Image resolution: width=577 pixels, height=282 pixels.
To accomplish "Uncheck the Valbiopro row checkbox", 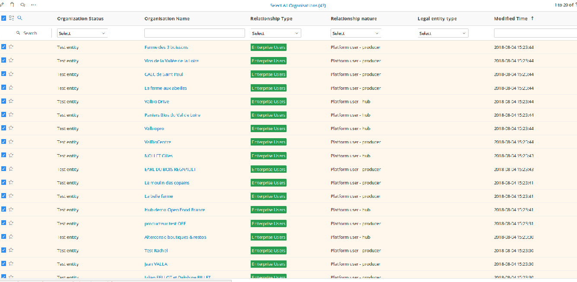I will [3, 128].
